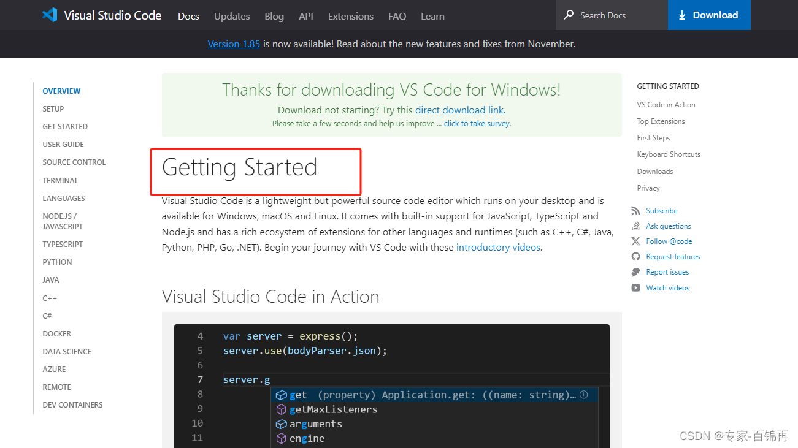
Task: Select USER GUIDE in the left sidebar
Action: [63, 144]
